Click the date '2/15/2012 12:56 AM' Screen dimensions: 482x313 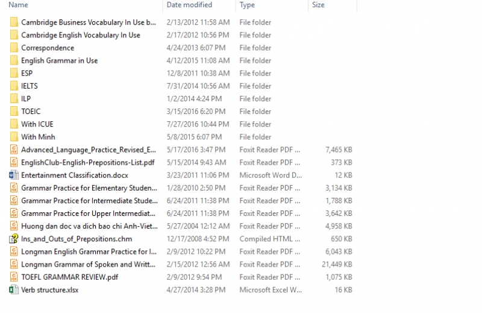pyautogui.click(x=198, y=264)
